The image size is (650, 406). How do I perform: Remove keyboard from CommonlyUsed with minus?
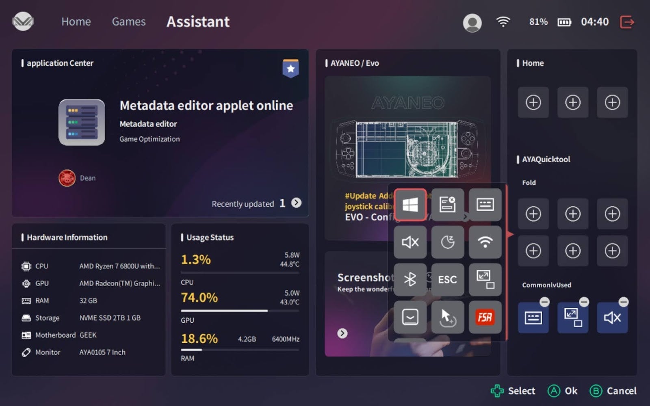point(544,302)
